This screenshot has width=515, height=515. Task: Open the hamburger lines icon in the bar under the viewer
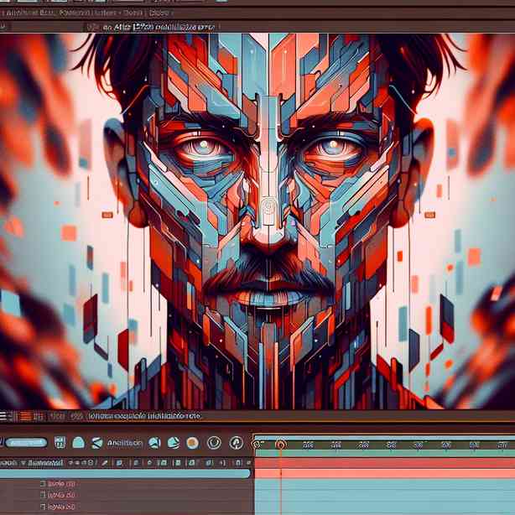click(3, 417)
